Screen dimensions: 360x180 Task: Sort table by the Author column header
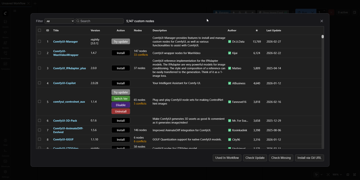[x=232, y=30]
